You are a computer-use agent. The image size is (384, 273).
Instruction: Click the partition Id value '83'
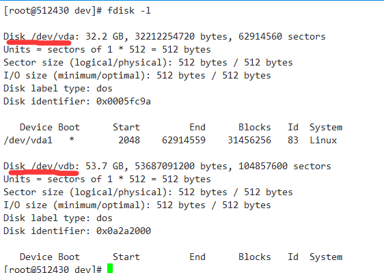click(293, 141)
